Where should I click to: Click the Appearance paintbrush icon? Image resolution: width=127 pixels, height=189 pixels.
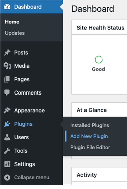(x=7, y=110)
